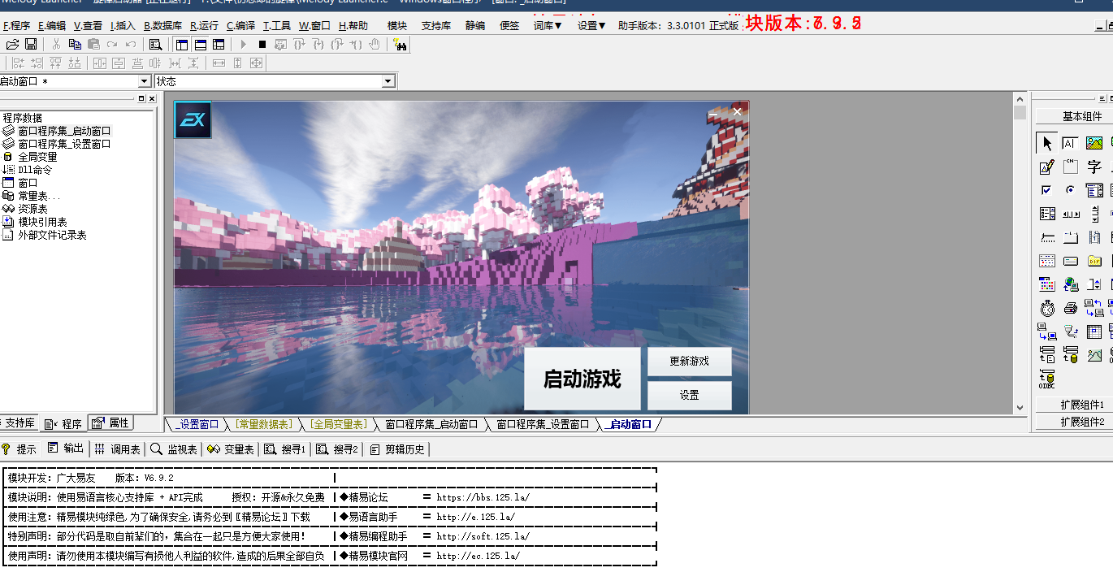Click the 便签 toolbar button
This screenshot has height=585, width=1113.
coord(509,25)
